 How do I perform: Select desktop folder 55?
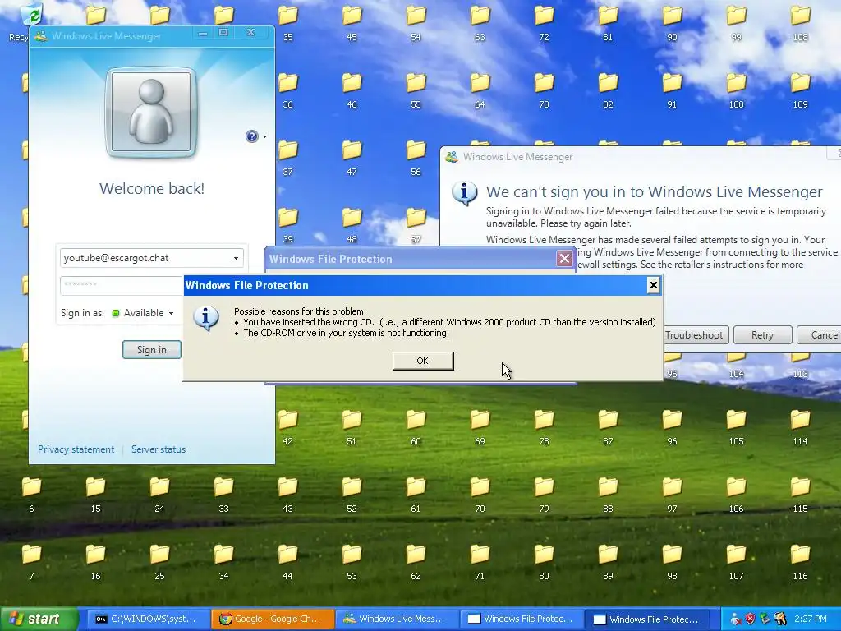tap(416, 89)
